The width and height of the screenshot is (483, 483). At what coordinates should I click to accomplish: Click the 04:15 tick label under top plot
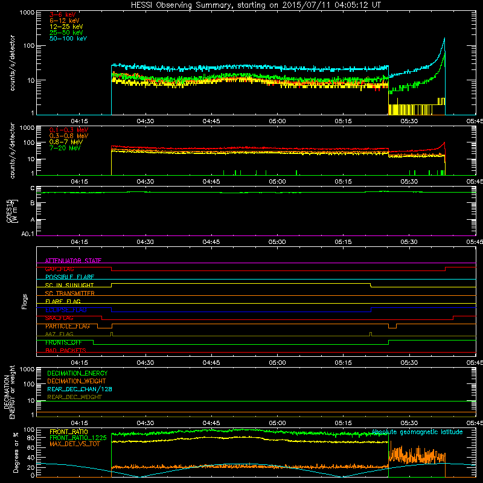pyautogui.click(x=79, y=121)
